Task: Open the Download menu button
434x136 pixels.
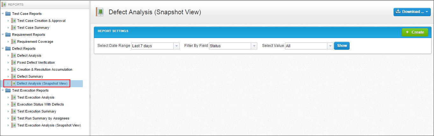Action: (412, 12)
